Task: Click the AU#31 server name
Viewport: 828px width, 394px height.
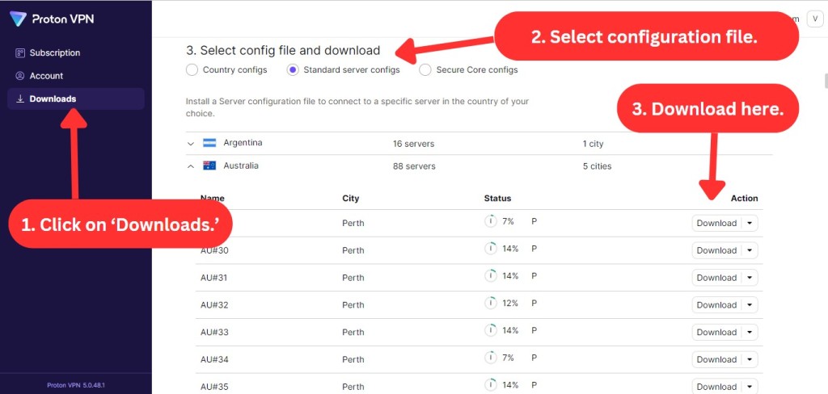Action: click(x=213, y=278)
